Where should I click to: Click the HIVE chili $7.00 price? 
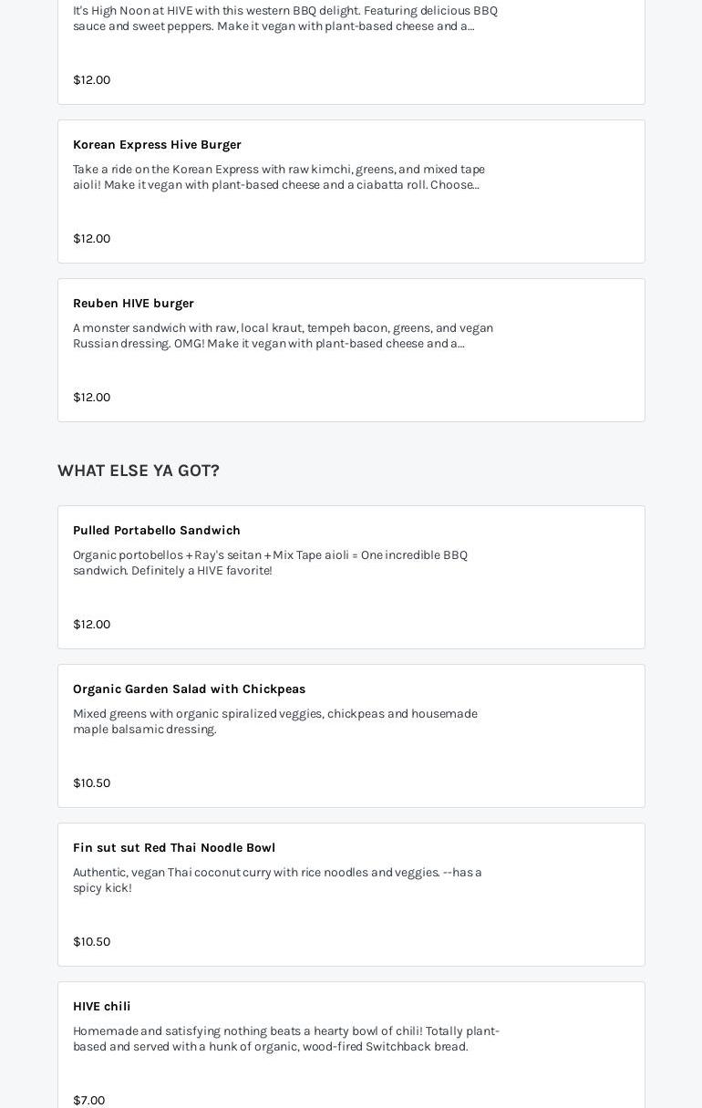88,1100
